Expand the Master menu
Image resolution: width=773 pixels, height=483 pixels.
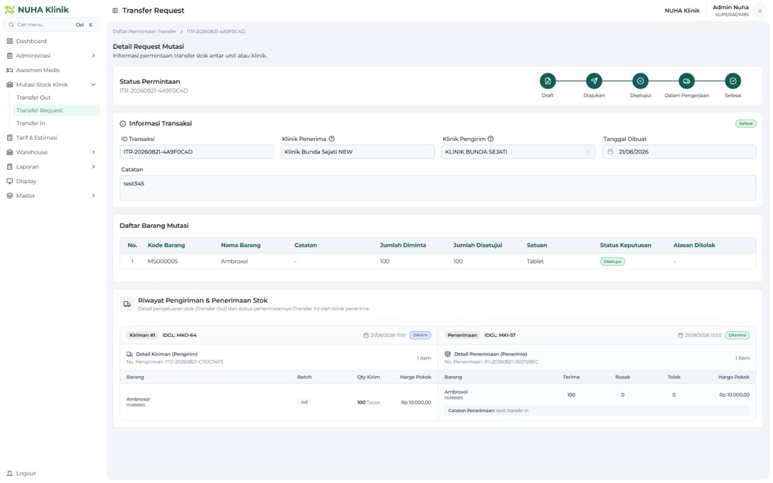click(52, 196)
